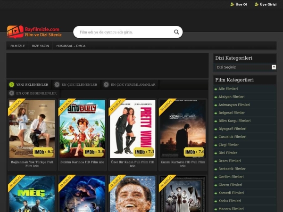This screenshot has width=283, height=212.
Task: Click the arrow icon beside Belgesel Filmler
Action: (x=216, y=113)
